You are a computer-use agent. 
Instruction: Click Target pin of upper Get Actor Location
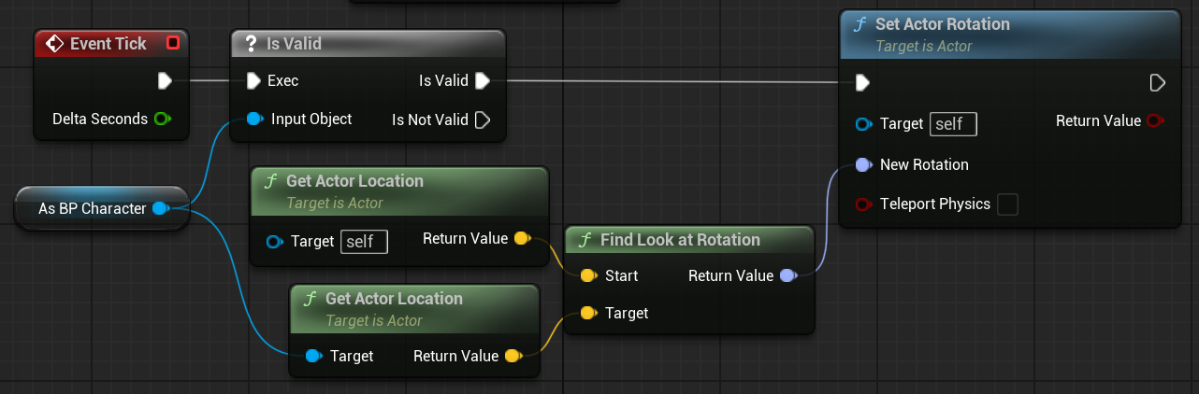(x=274, y=242)
